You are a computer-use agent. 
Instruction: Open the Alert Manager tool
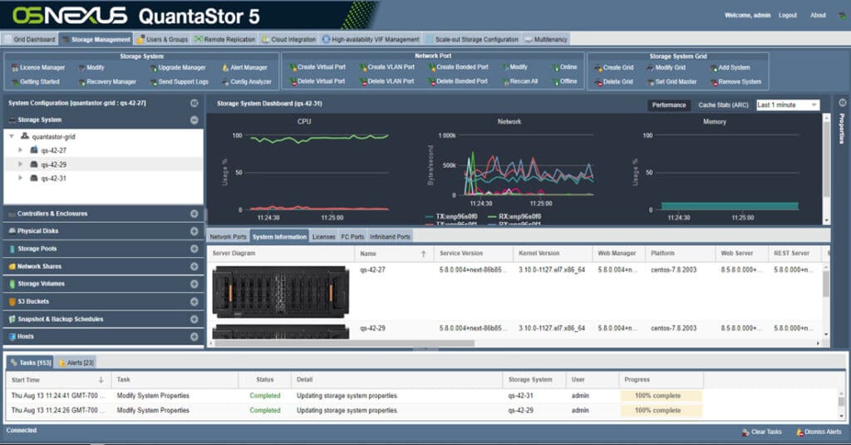click(x=244, y=68)
